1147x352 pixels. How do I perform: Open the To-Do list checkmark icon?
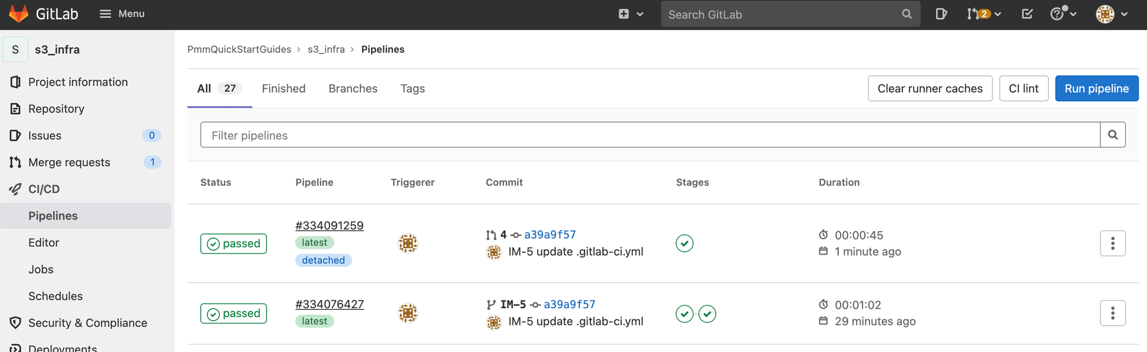[x=1027, y=14]
